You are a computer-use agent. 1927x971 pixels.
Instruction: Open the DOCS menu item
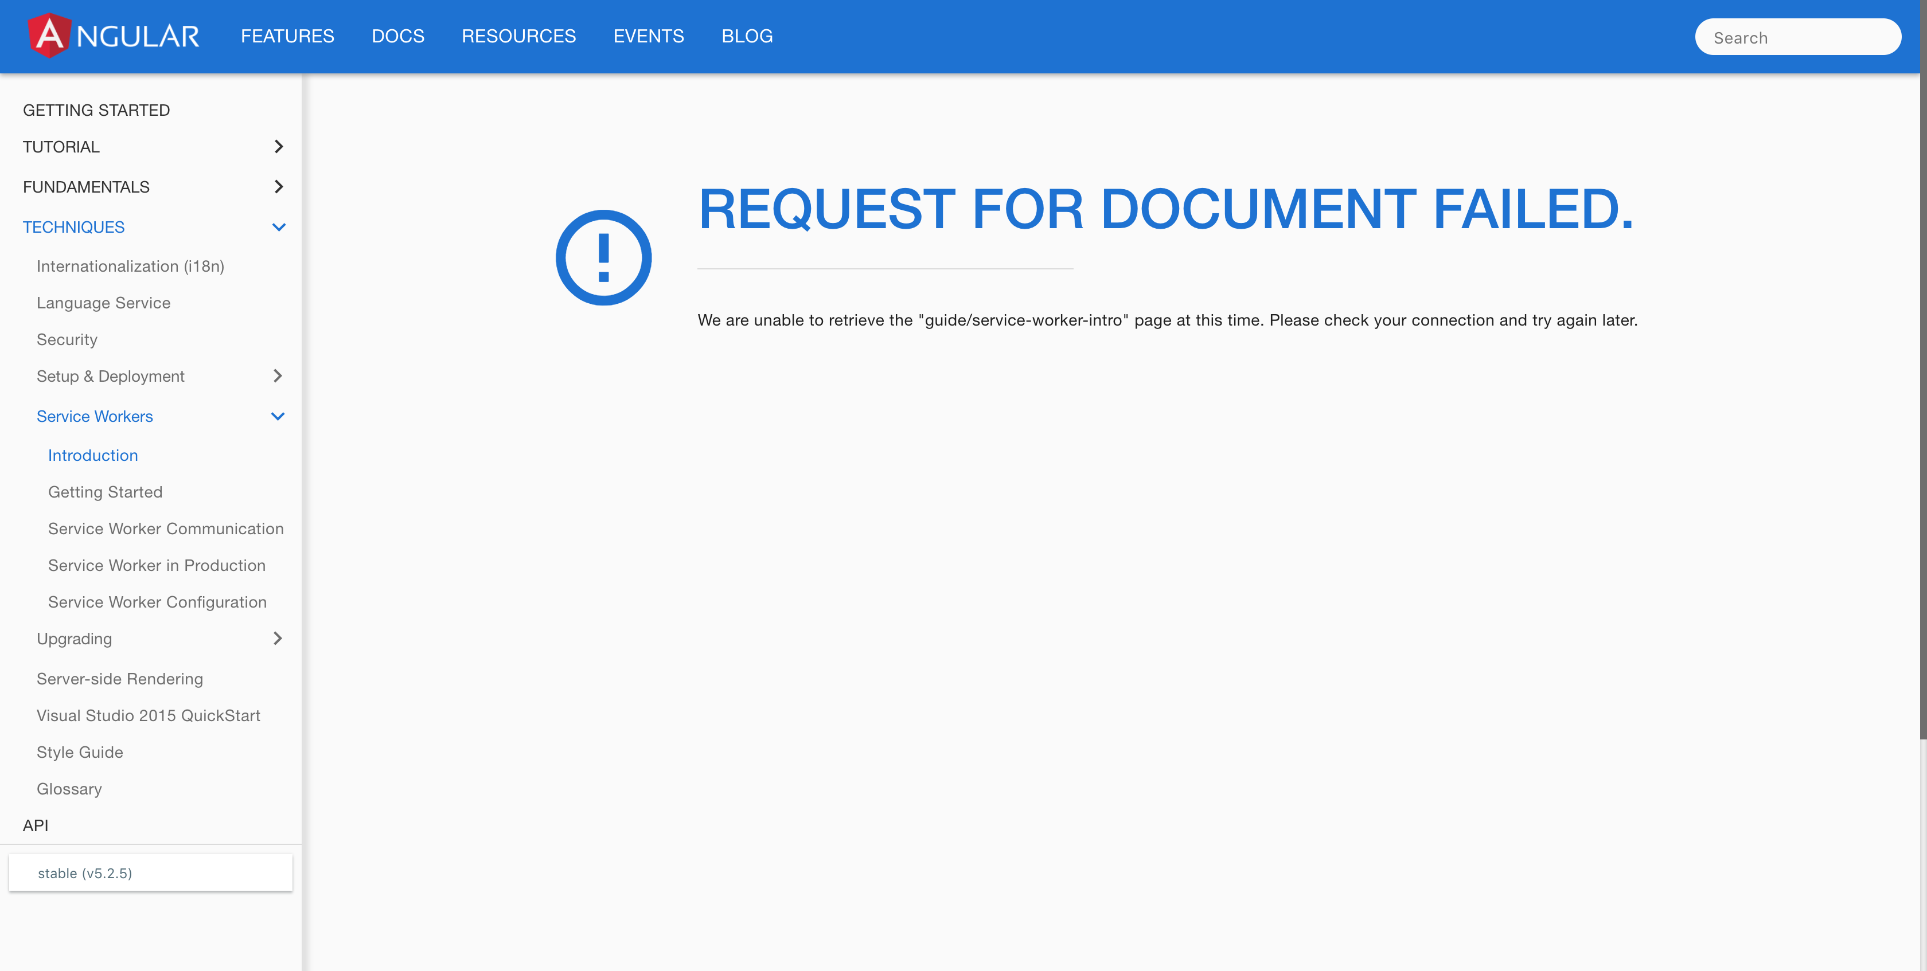(398, 35)
